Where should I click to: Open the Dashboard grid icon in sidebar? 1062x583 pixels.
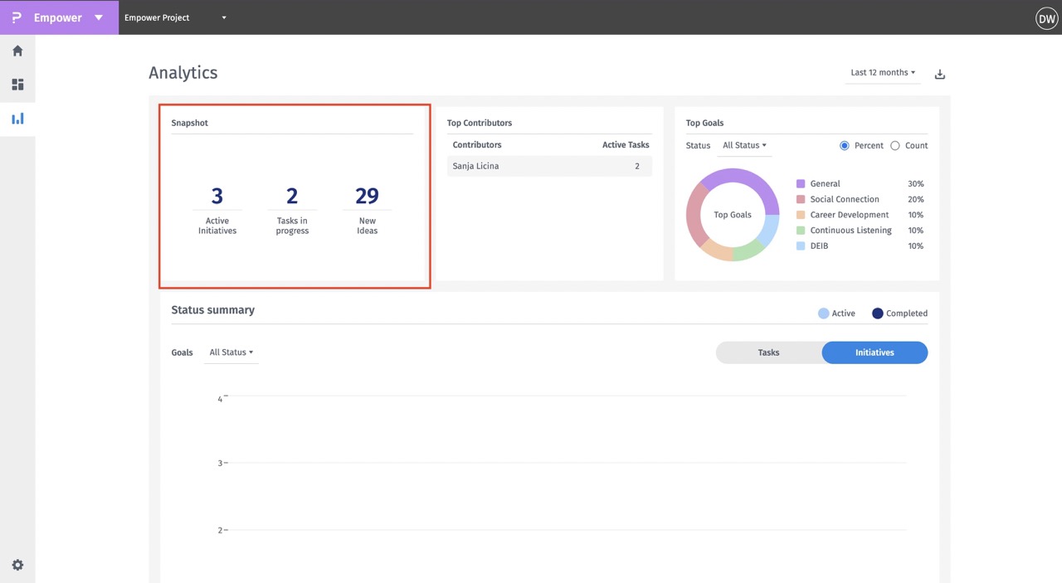pyautogui.click(x=17, y=85)
